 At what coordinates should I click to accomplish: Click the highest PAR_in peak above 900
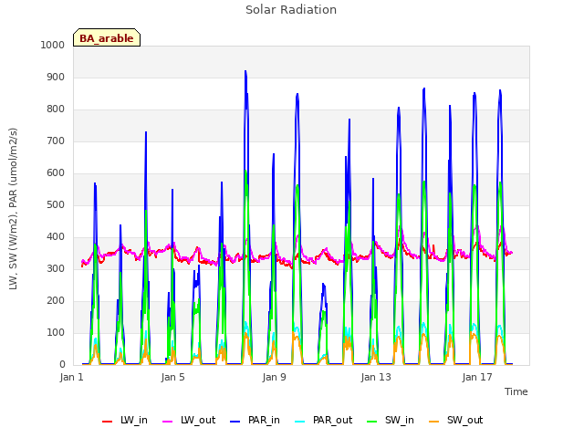point(245,71)
